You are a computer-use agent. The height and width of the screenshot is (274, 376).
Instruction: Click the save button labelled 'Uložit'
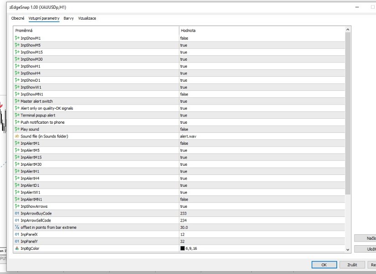(365, 249)
